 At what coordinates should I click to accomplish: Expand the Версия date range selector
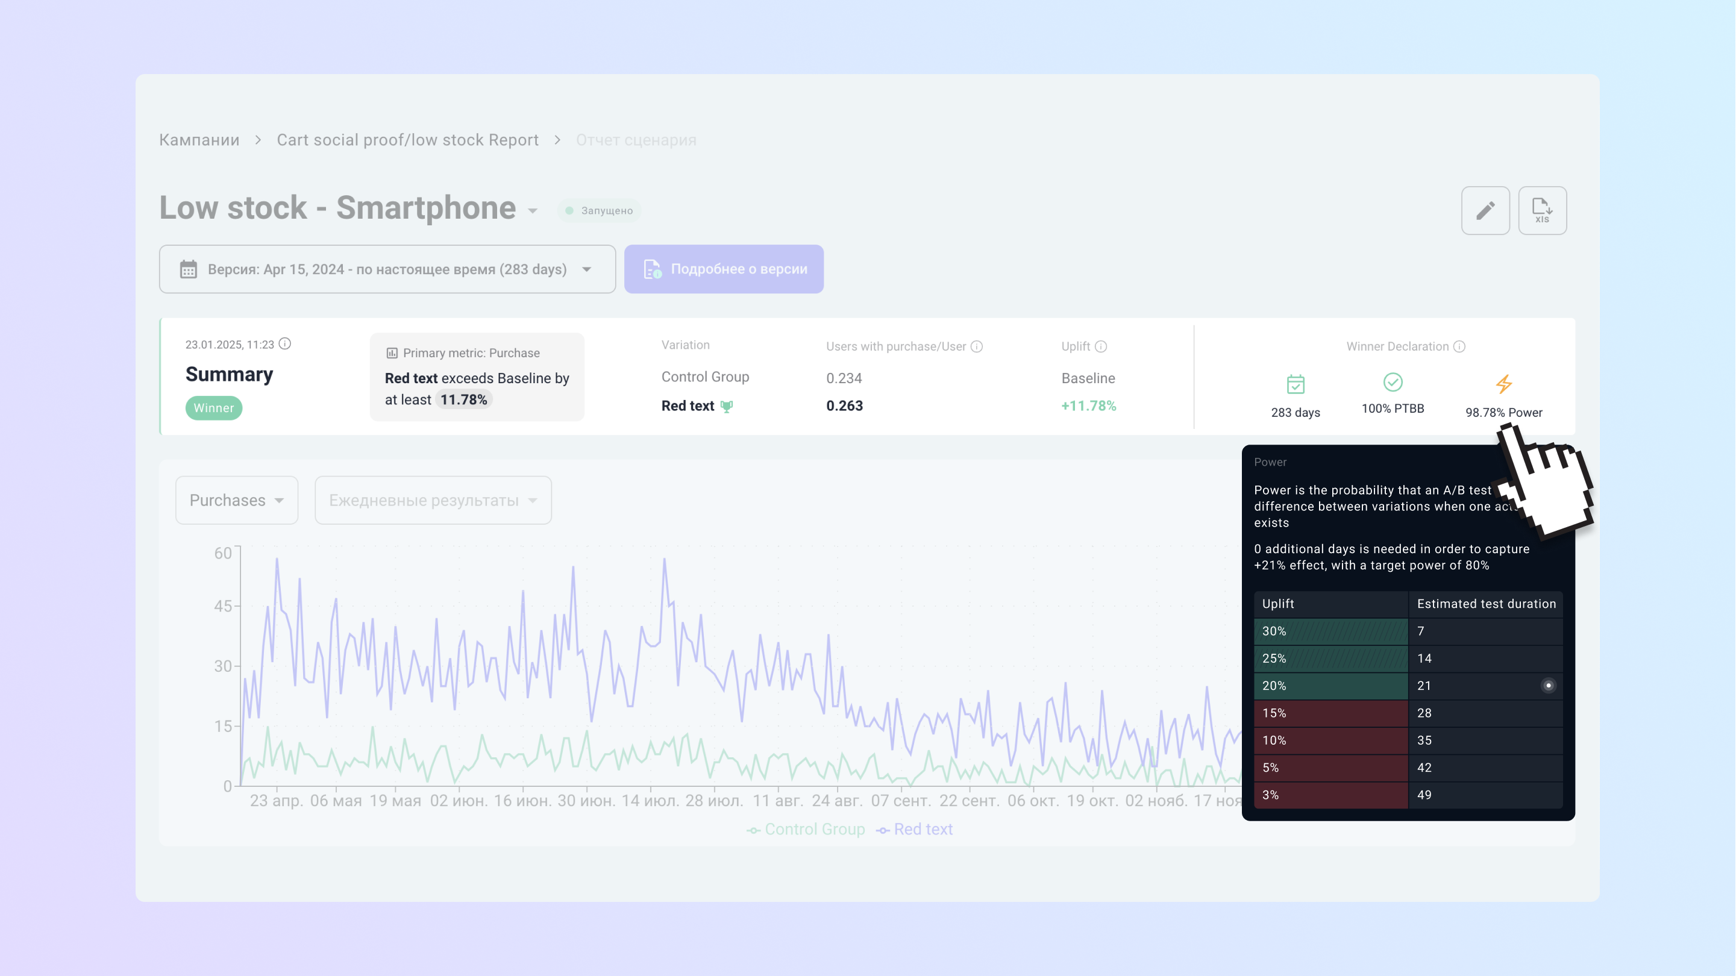point(387,269)
